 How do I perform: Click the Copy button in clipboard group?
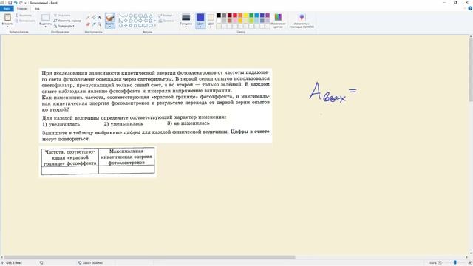pyautogui.click(x=25, y=21)
